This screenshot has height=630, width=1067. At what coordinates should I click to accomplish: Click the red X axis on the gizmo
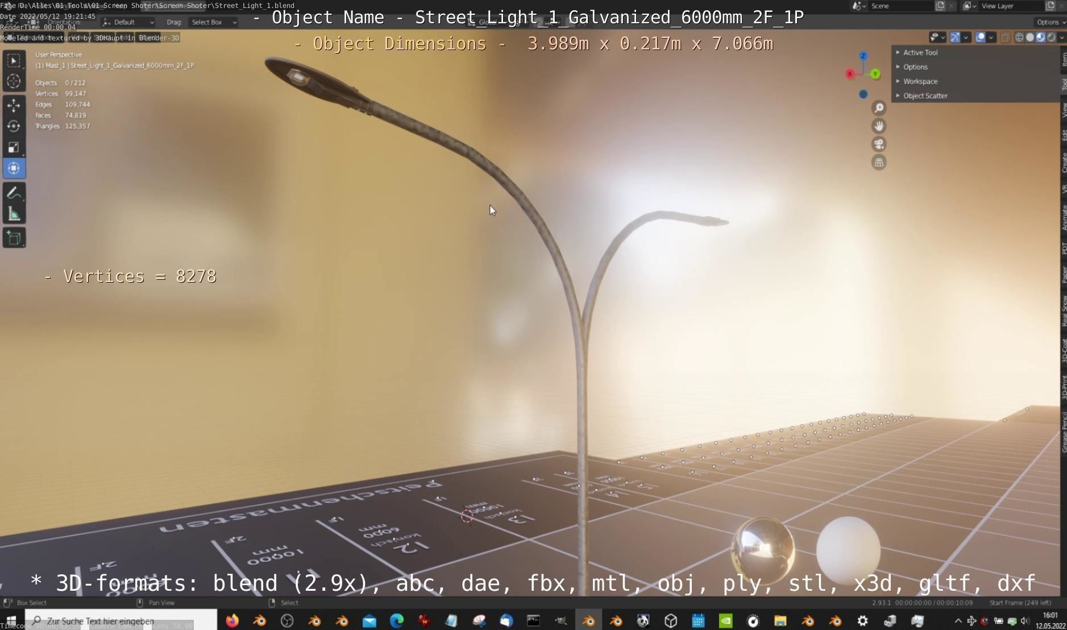[850, 74]
